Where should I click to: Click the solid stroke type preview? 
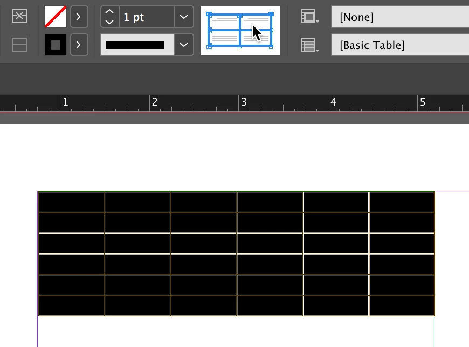[x=137, y=45]
